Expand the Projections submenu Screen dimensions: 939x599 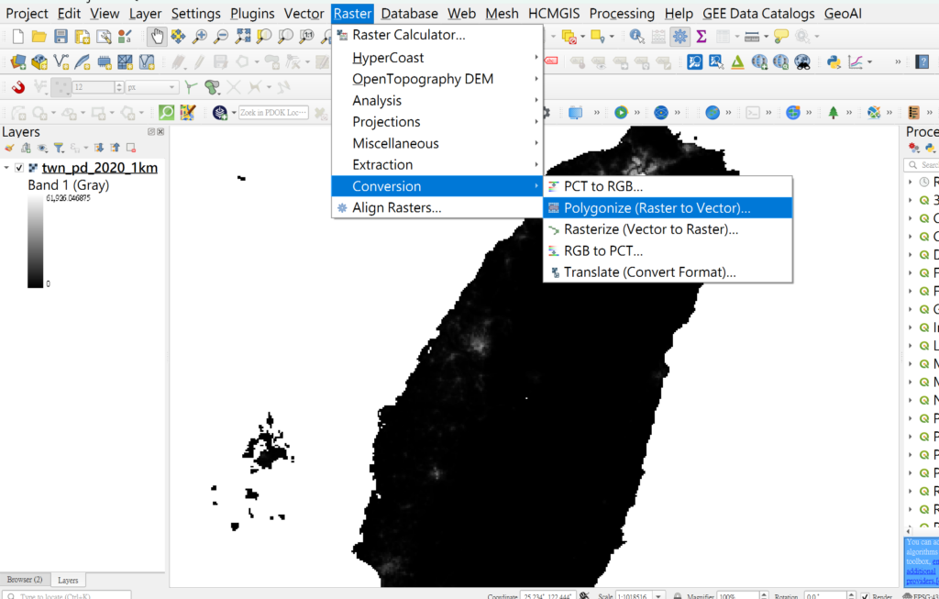437,122
